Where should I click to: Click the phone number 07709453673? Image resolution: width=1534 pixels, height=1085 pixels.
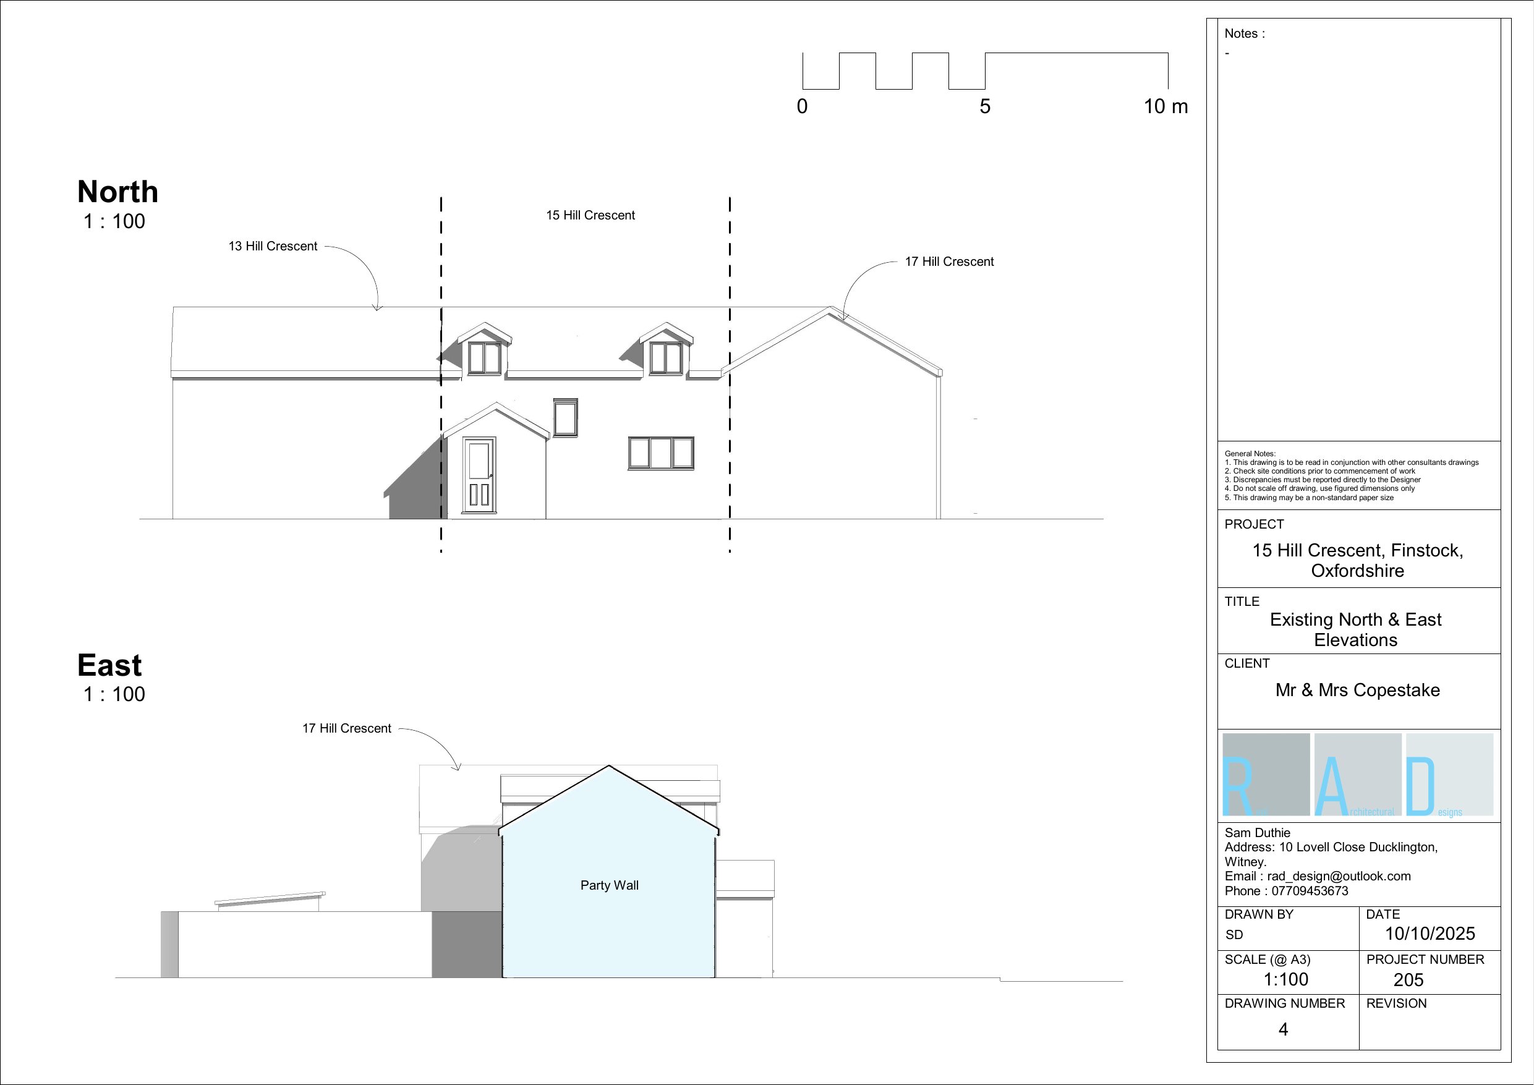[x=1309, y=891]
